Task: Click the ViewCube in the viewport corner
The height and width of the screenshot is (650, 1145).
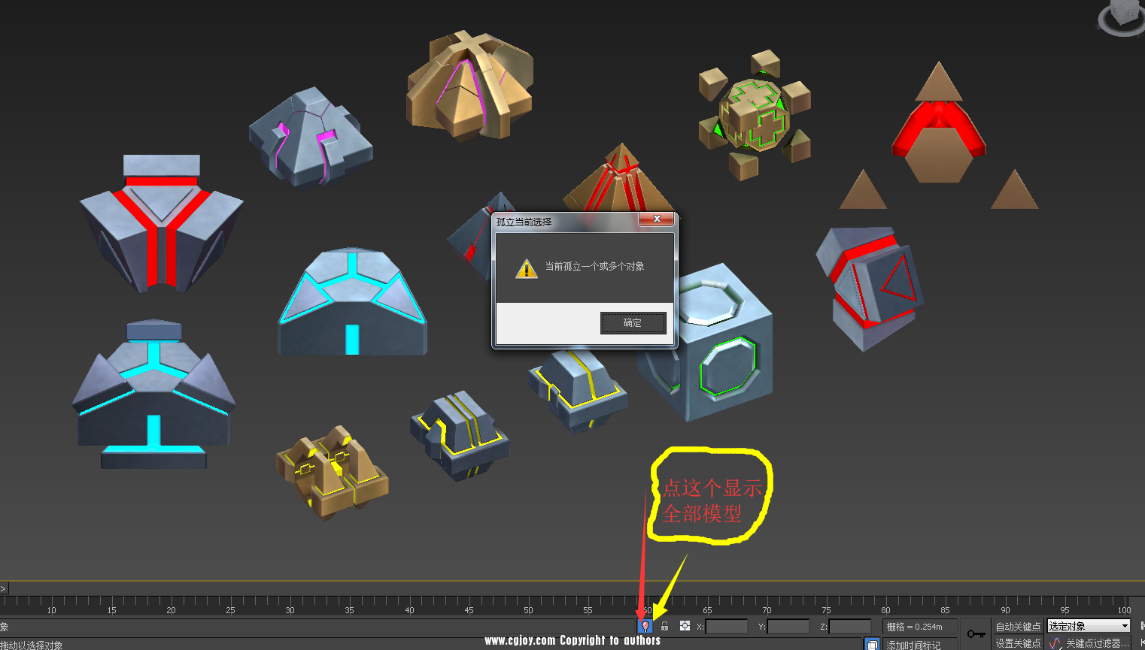Action: point(1124,15)
